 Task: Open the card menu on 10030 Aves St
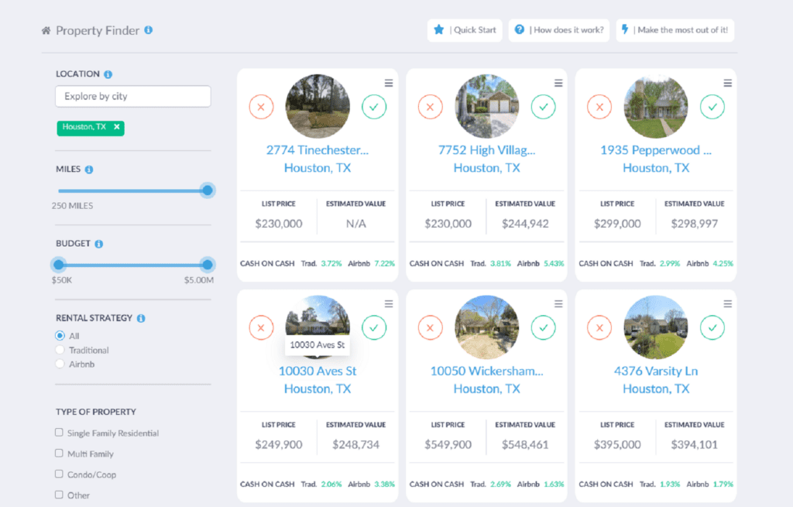pos(389,303)
